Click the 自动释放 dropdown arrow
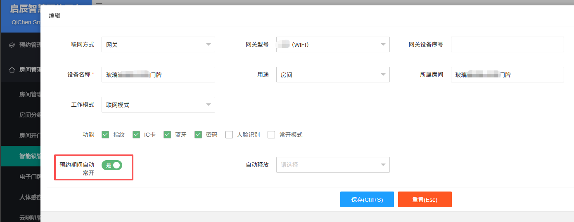 click(383, 165)
